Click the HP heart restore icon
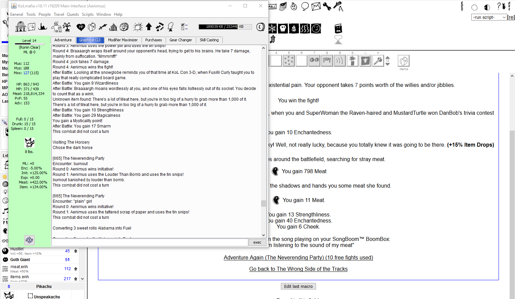515x299 pixels. (x=81, y=27)
